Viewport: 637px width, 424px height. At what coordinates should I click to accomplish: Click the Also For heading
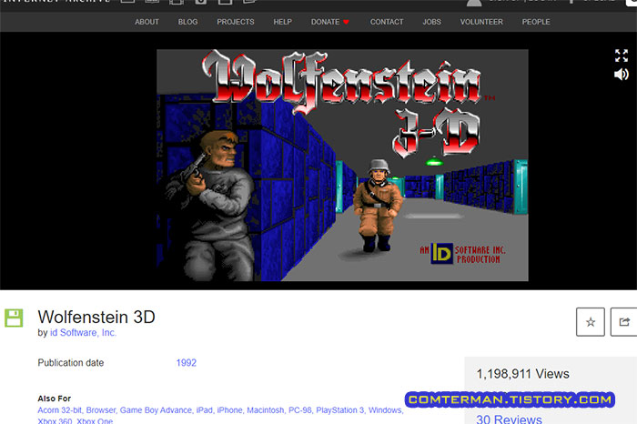pos(54,399)
